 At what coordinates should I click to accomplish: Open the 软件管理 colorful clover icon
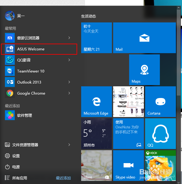(10, 115)
